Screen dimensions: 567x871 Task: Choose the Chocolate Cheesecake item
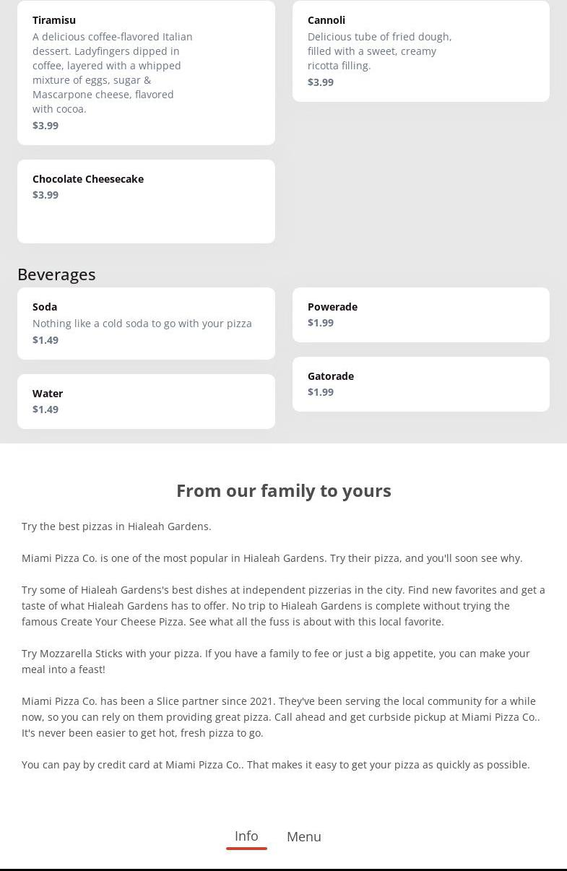[x=146, y=201]
